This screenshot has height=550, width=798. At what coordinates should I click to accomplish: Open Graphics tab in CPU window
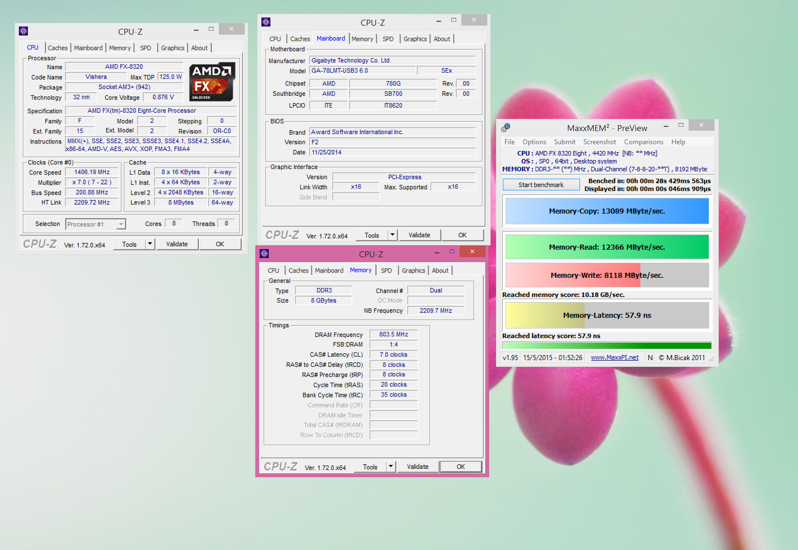pyautogui.click(x=172, y=48)
